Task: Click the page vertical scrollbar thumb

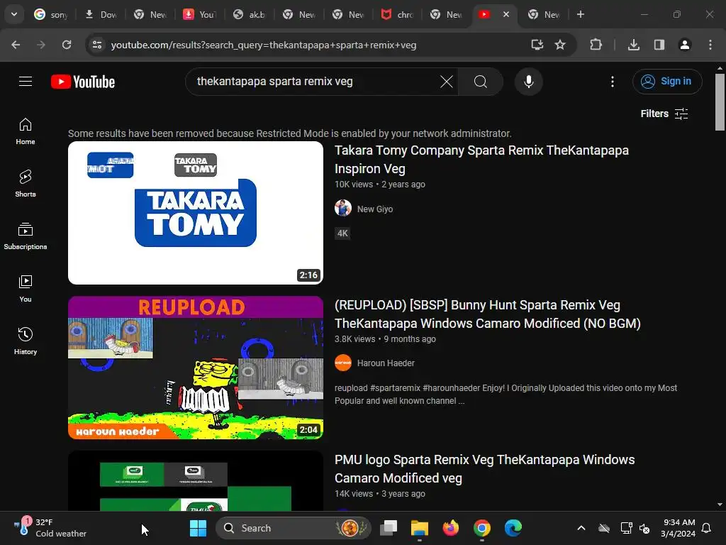Action: 720,102
